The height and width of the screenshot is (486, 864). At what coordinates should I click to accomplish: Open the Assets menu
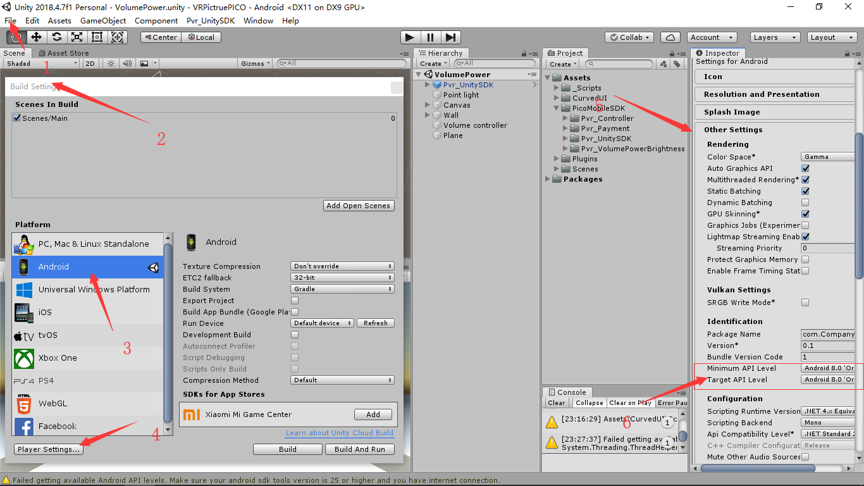(x=59, y=20)
